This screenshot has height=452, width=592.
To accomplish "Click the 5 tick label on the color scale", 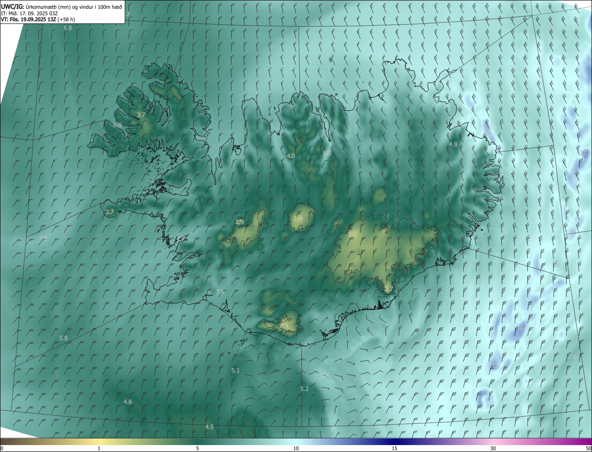I will pyautogui.click(x=197, y=449).
